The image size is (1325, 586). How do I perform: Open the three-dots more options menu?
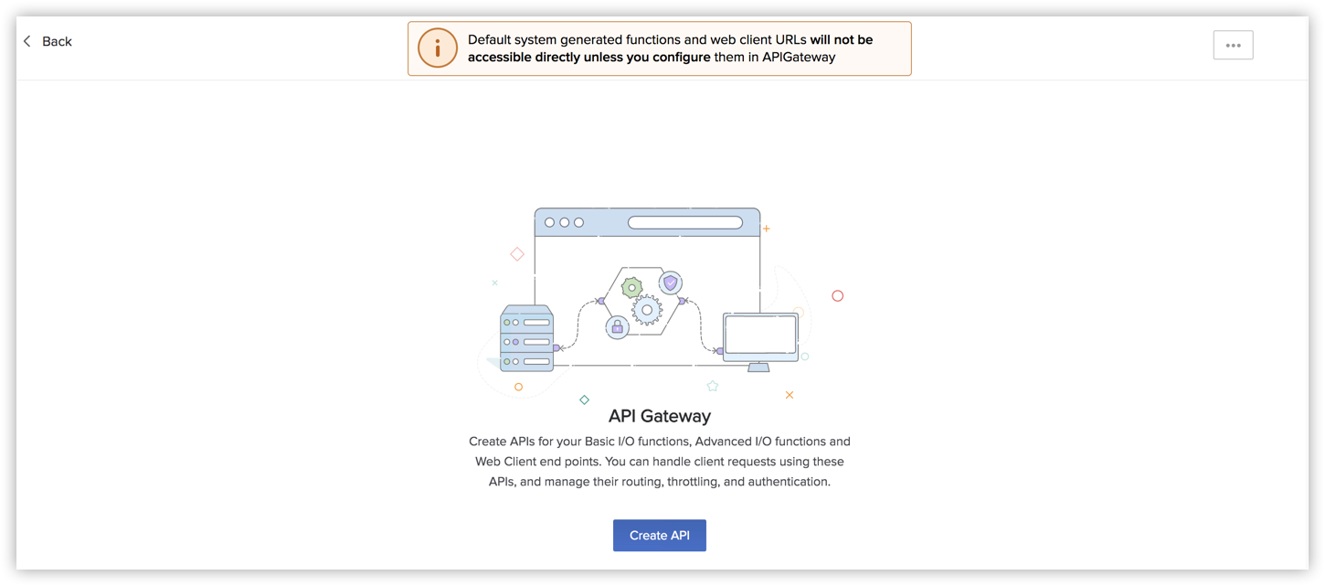1233,45
